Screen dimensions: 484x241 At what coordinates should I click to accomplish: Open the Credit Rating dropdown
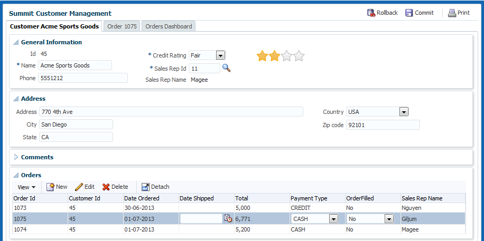pos(220,55)
